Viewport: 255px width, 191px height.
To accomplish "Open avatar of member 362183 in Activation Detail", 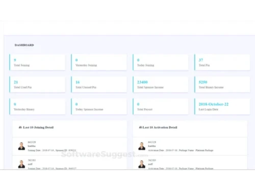I will pos(142,164).
